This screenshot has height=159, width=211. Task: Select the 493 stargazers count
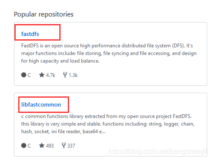point(50,146)
